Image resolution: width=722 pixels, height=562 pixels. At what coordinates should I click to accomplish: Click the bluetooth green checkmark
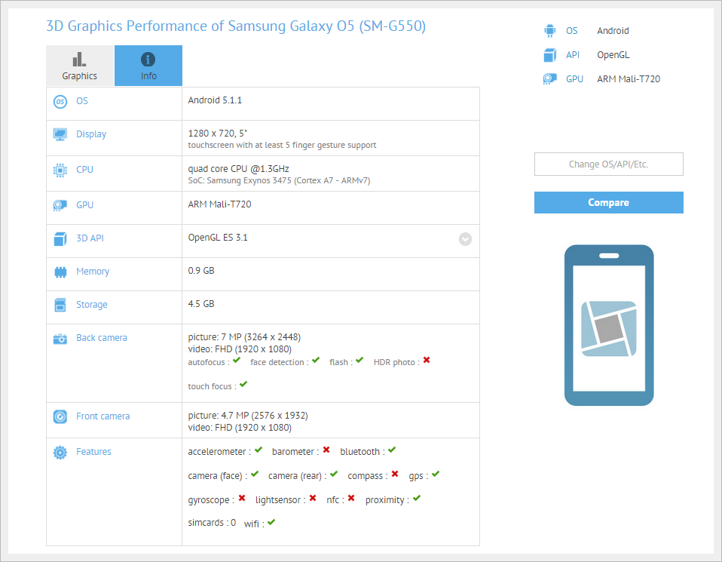pyautogui.click(x=392, y=450)
